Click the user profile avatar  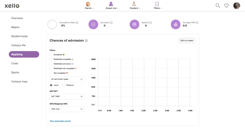point(236,6)
